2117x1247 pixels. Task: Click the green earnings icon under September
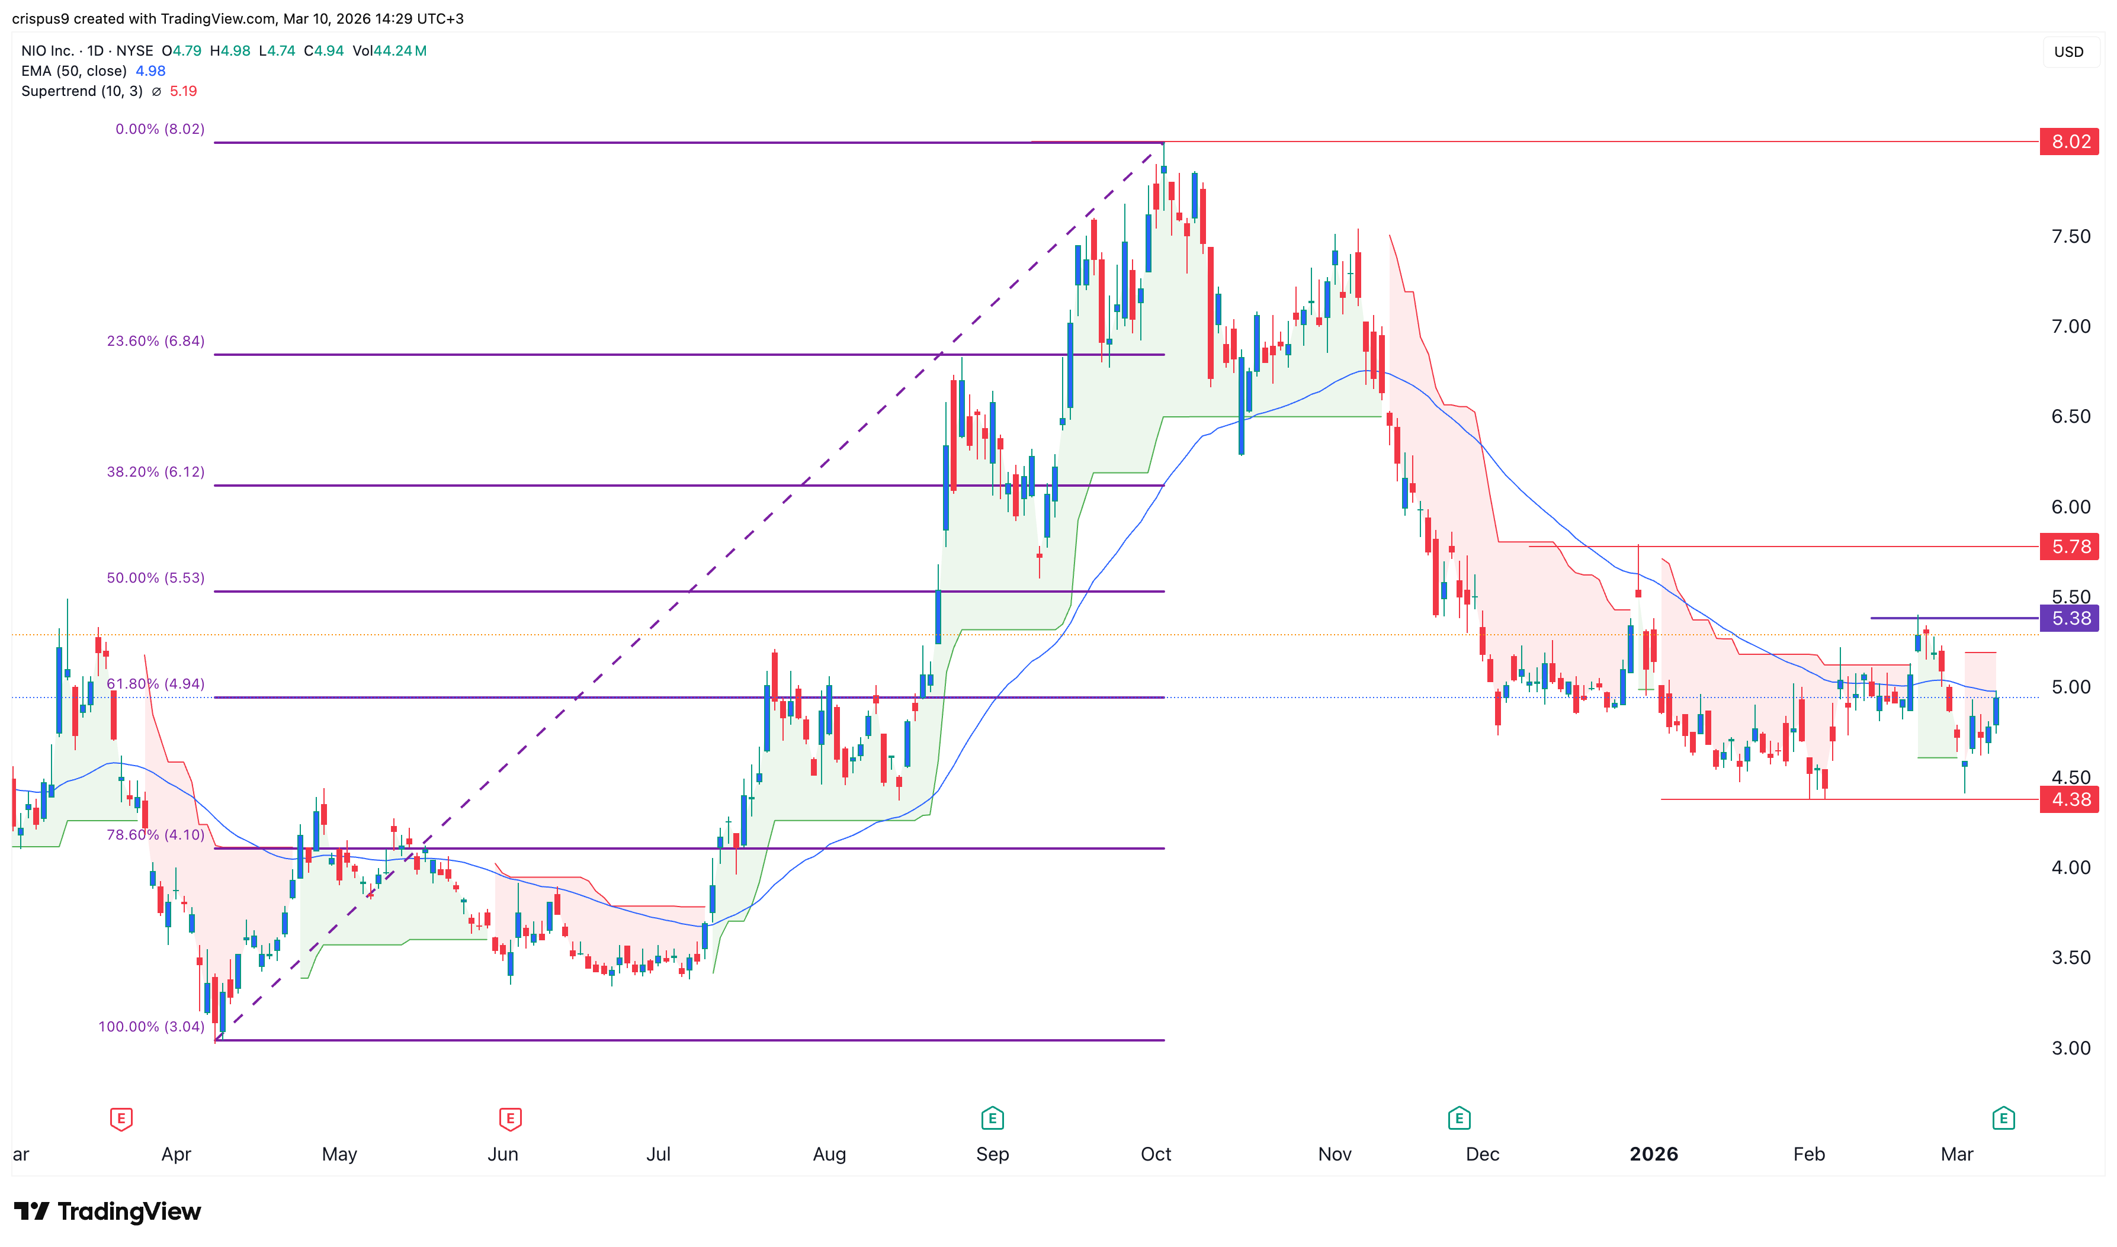coord(992,1119)
